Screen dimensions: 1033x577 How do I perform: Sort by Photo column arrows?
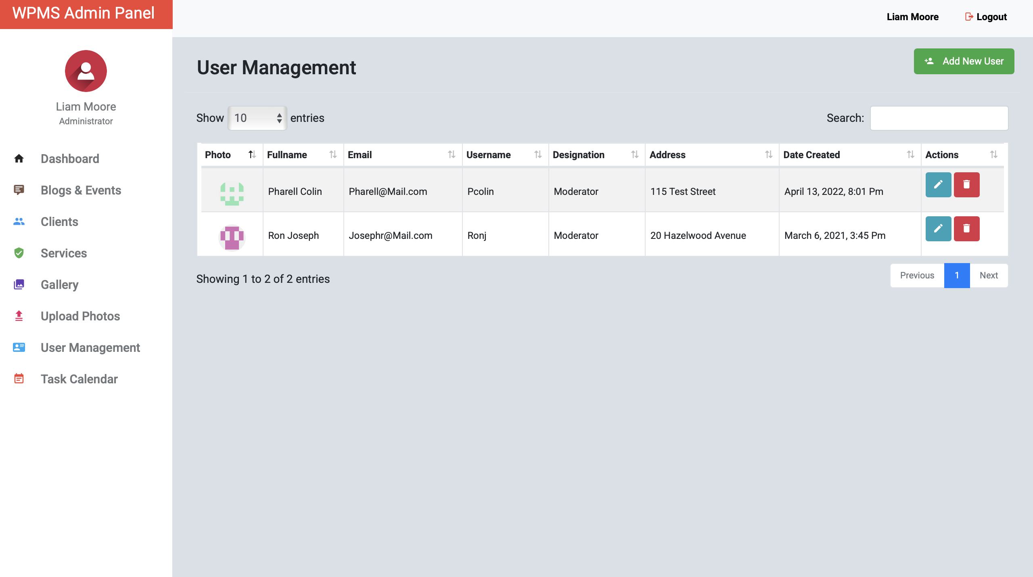coord(252,155)
